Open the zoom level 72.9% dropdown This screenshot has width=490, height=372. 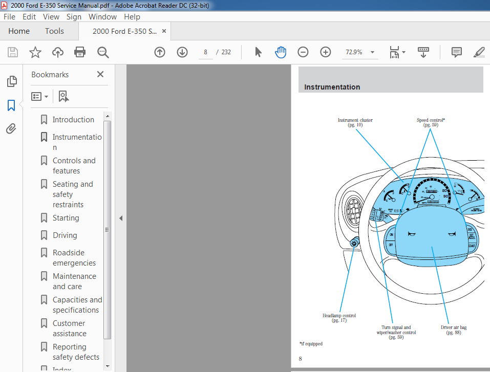point(373,52)
